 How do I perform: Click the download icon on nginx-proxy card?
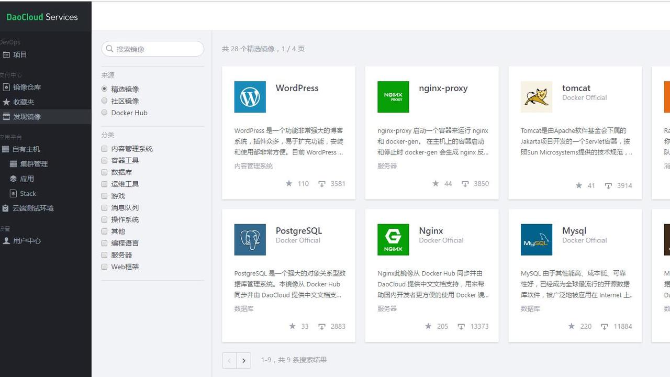click(465, 184)
